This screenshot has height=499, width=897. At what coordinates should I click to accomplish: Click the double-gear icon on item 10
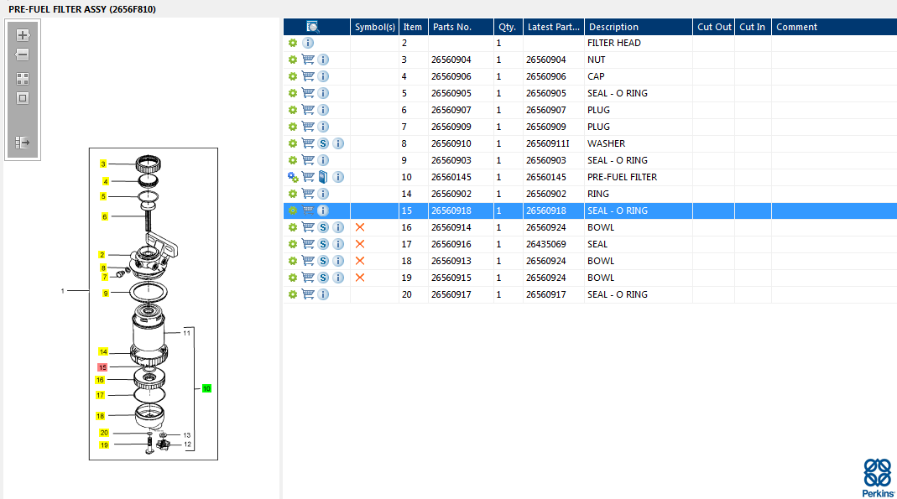coord(293,177)
